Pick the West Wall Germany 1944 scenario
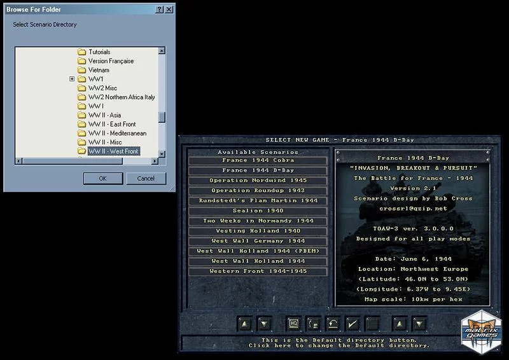The height and width of the screenshot is (360, 509). coord(258,241)
